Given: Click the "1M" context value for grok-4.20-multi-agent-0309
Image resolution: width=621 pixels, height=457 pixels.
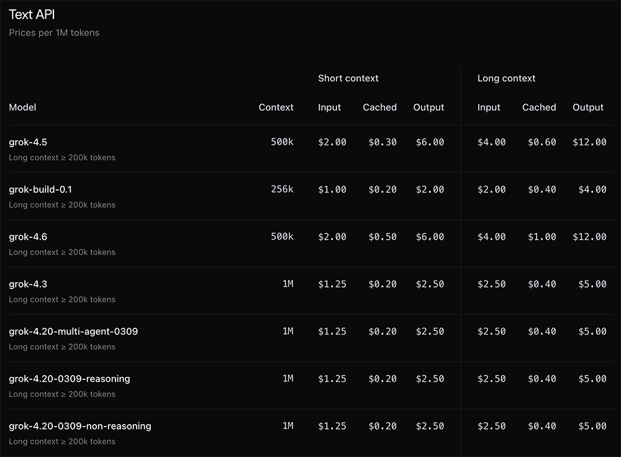Looking at the screenshot, I should pos(288,331).
